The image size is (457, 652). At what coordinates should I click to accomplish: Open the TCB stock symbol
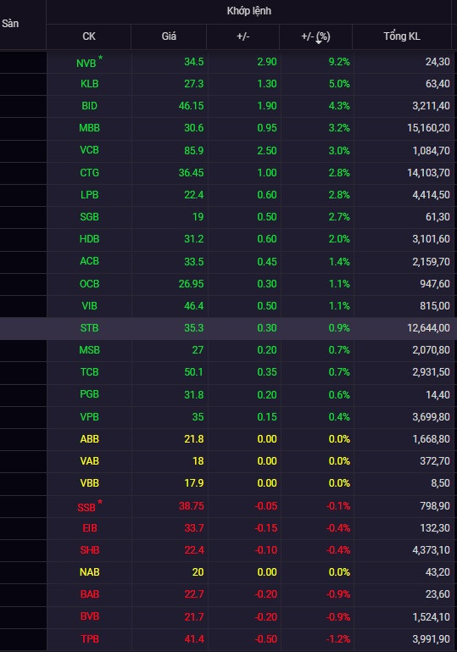pyautogui.click(x=89, y=372)
